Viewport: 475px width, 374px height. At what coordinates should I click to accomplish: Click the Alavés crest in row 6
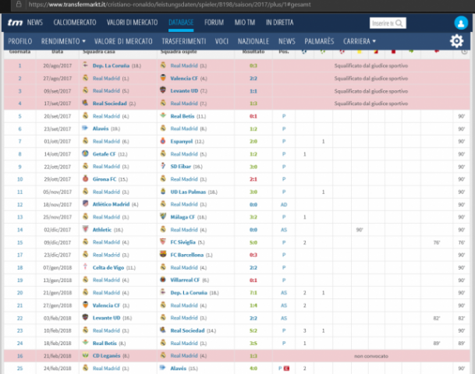(x=86, y=129)
